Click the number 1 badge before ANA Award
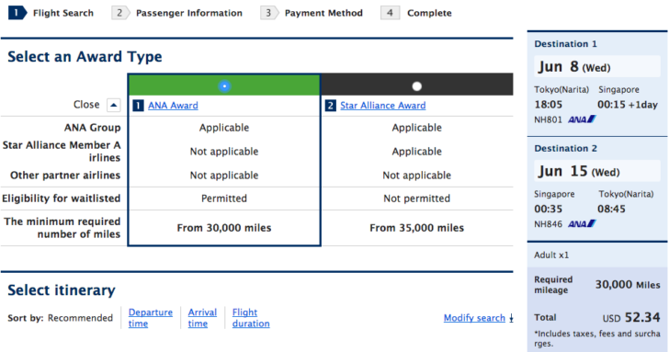This screenshot has width=669, height=352. tap(138, 106)
